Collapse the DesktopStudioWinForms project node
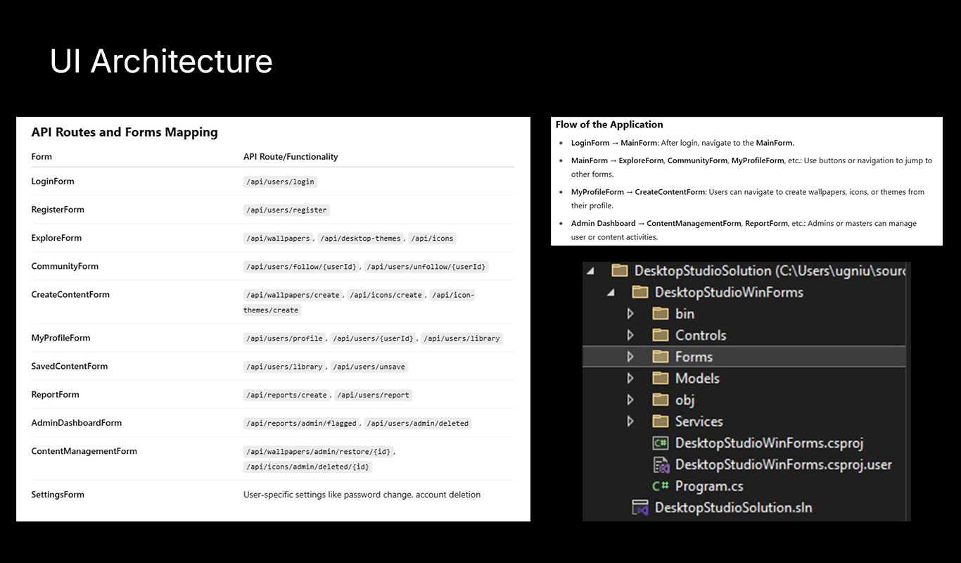The width and height of the screenshot is (961, 563). coord(611,292)
